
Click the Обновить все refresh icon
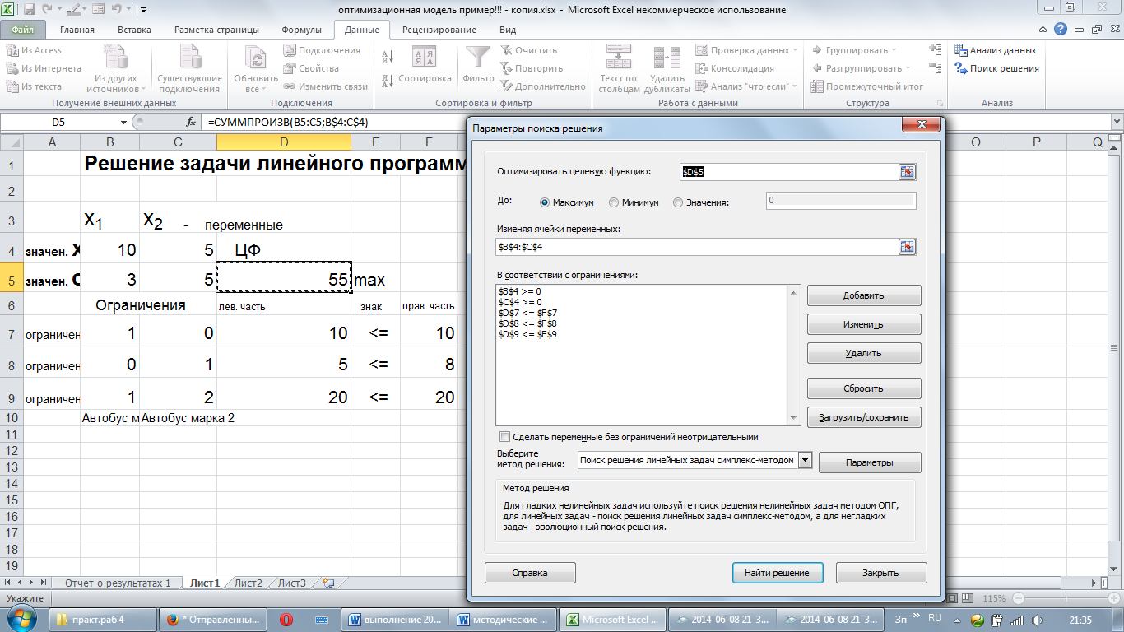point(256,58)
